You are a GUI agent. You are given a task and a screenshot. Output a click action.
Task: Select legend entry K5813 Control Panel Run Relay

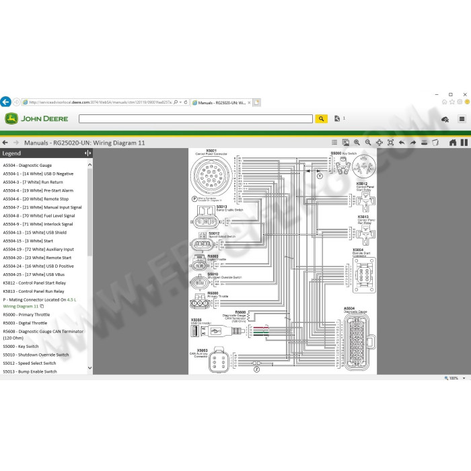pyautogui.click(x=34, y=291)
